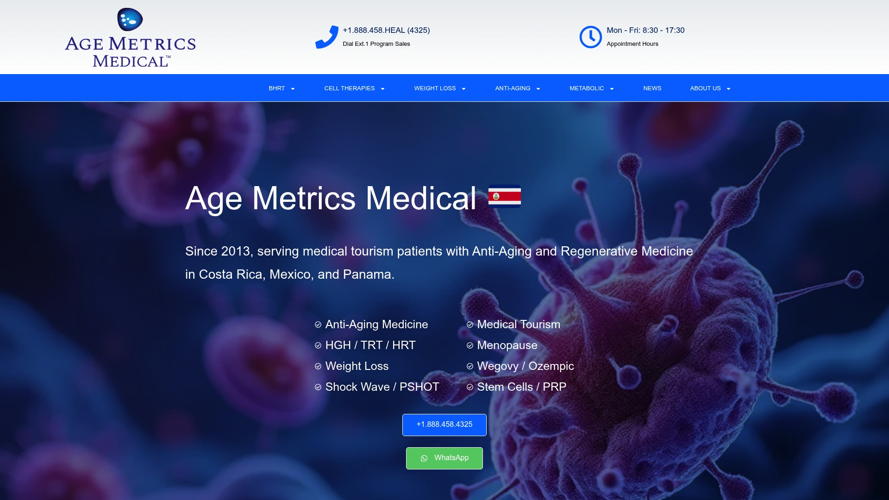Click the +1.888.458.4325 call button
The height and width of the screenshot is (500, 889).
coord(444,425)
